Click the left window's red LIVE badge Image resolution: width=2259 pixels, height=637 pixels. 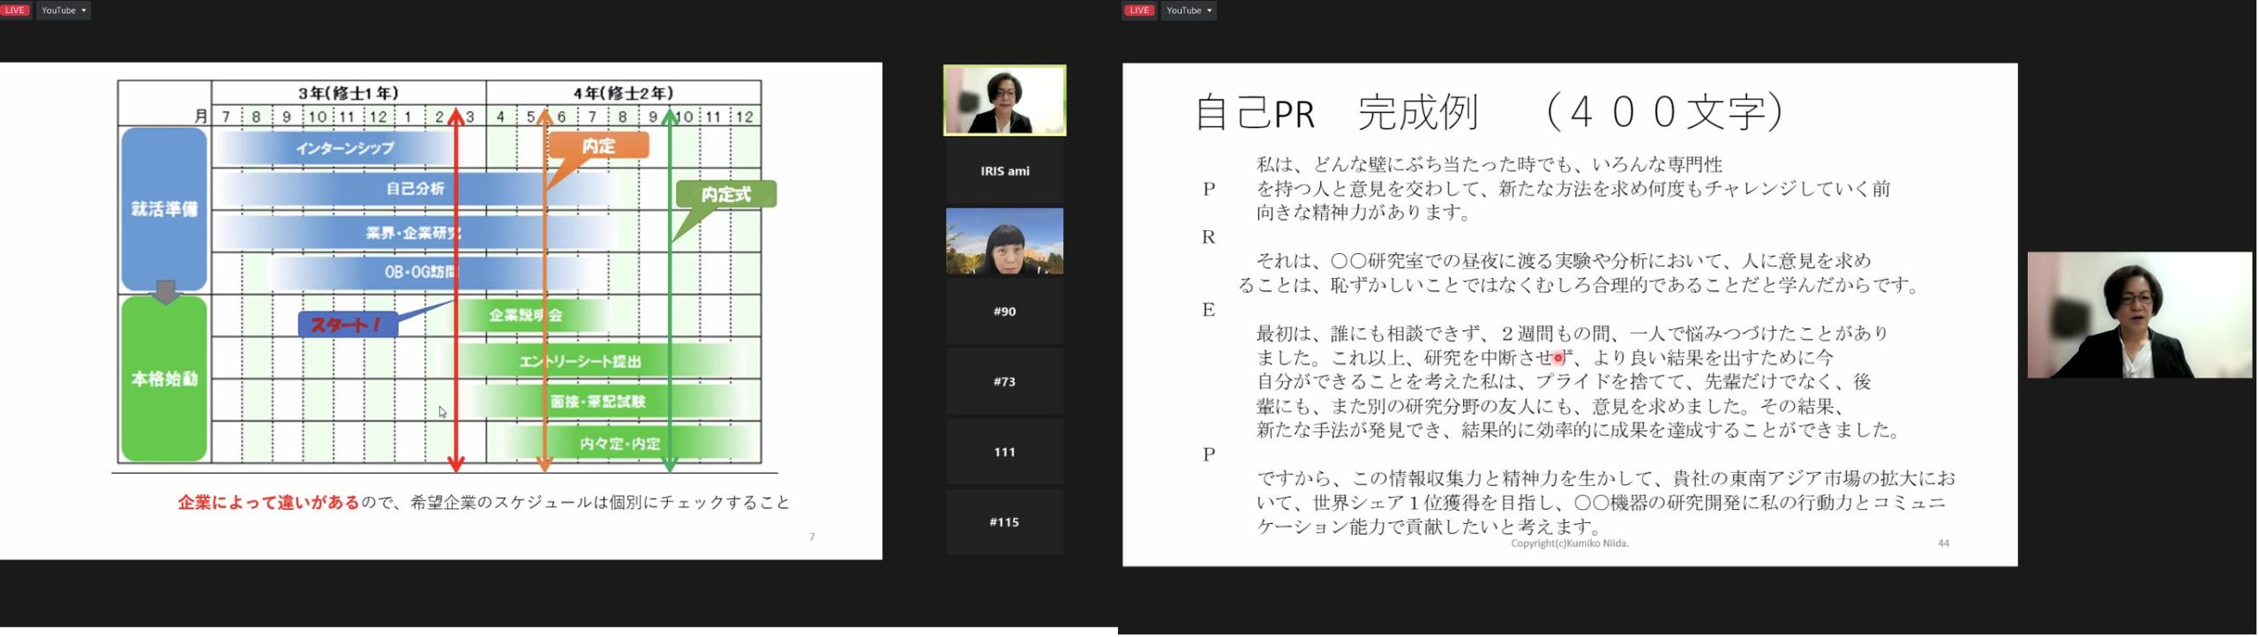pyautogui.click(x=15, y=11)
